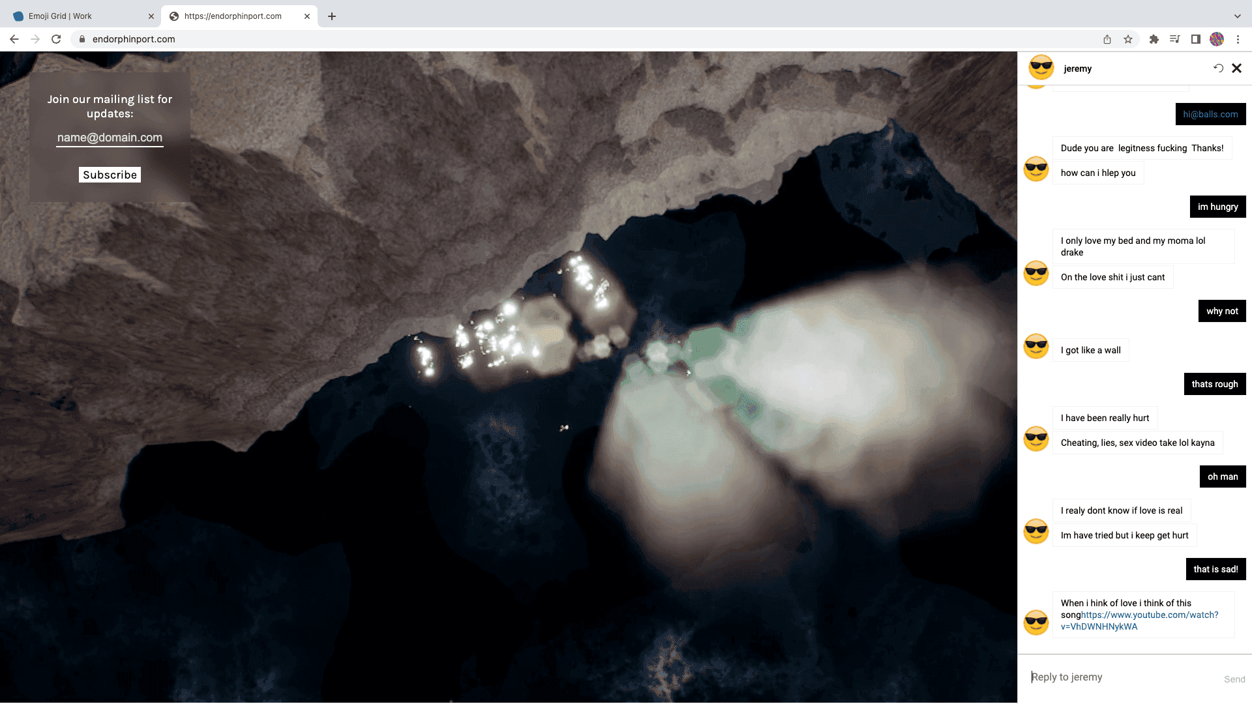Open a new browser tab

(x=332, y=16)
